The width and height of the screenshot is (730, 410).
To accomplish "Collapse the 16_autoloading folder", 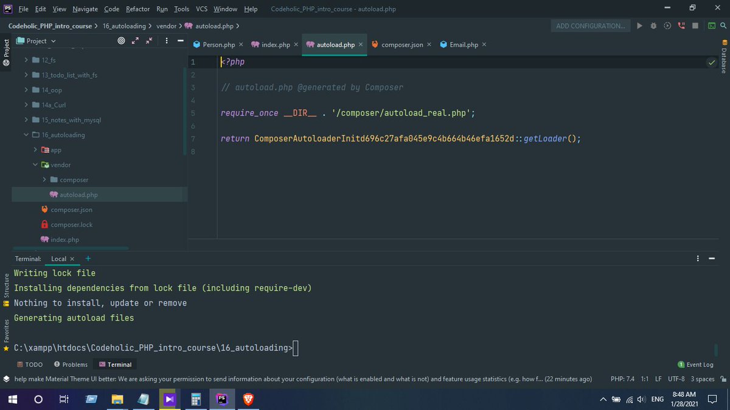I will [x=26, y=135].
